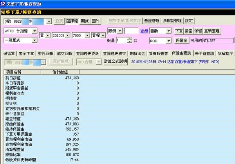Switch to the 成交回報 tab
Viewport: 235px width, 164px height.
click(65, 54)
